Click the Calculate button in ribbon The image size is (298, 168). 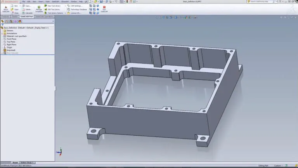coord(28,13)
